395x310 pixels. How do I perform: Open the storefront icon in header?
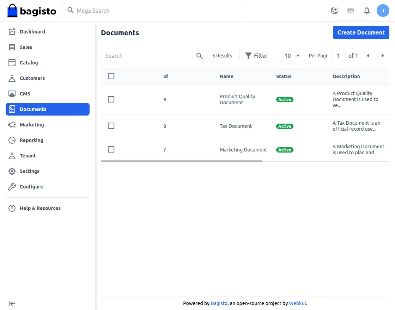tap(351, 11)
